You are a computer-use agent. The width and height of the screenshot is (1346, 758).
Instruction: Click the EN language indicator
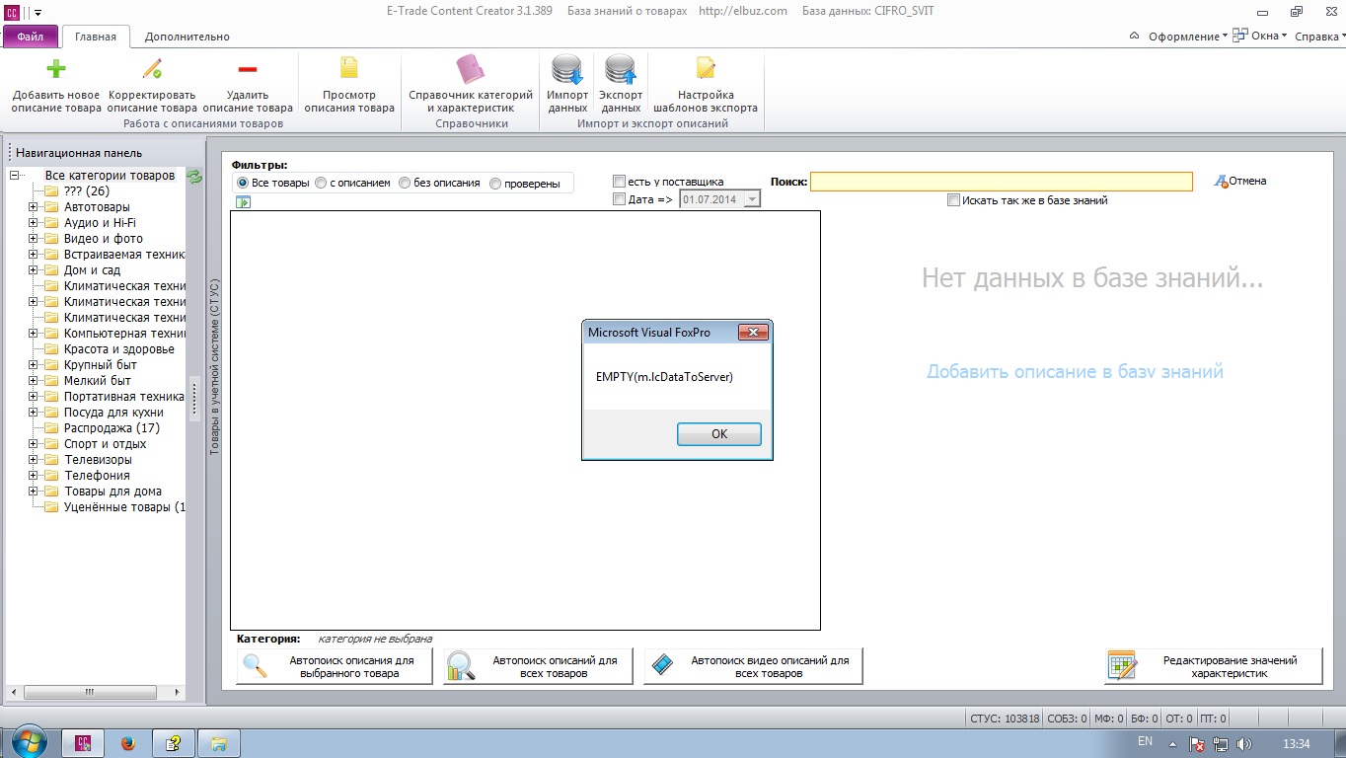(x=1145, y=741)
